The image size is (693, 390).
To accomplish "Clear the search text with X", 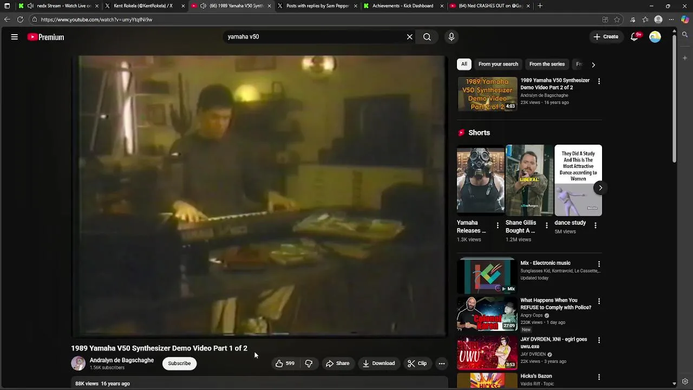I will pos(410,37).
